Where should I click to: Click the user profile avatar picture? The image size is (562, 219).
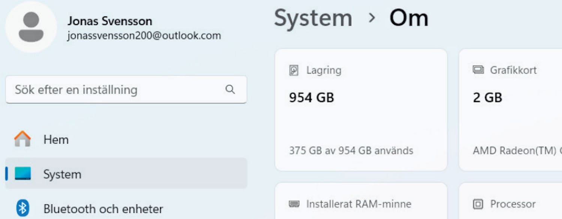31,27
